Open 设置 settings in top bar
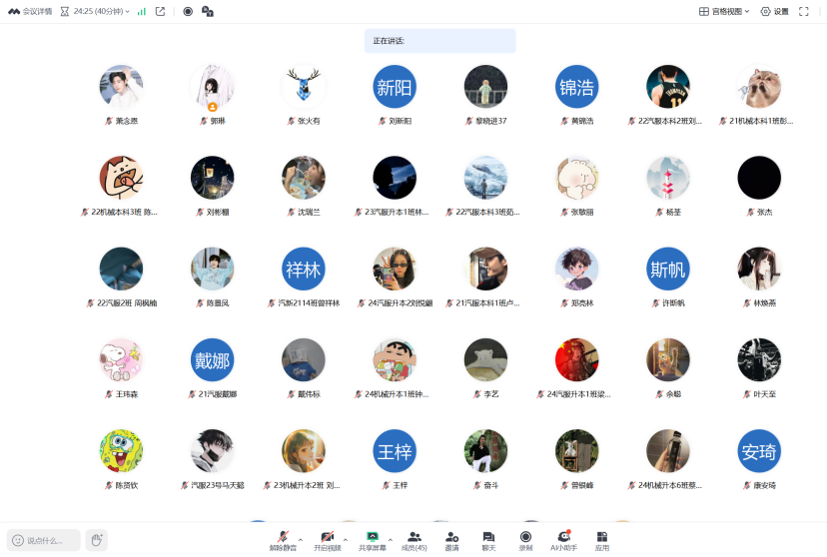This screenshot has height=557, width=827. [774, 12]
